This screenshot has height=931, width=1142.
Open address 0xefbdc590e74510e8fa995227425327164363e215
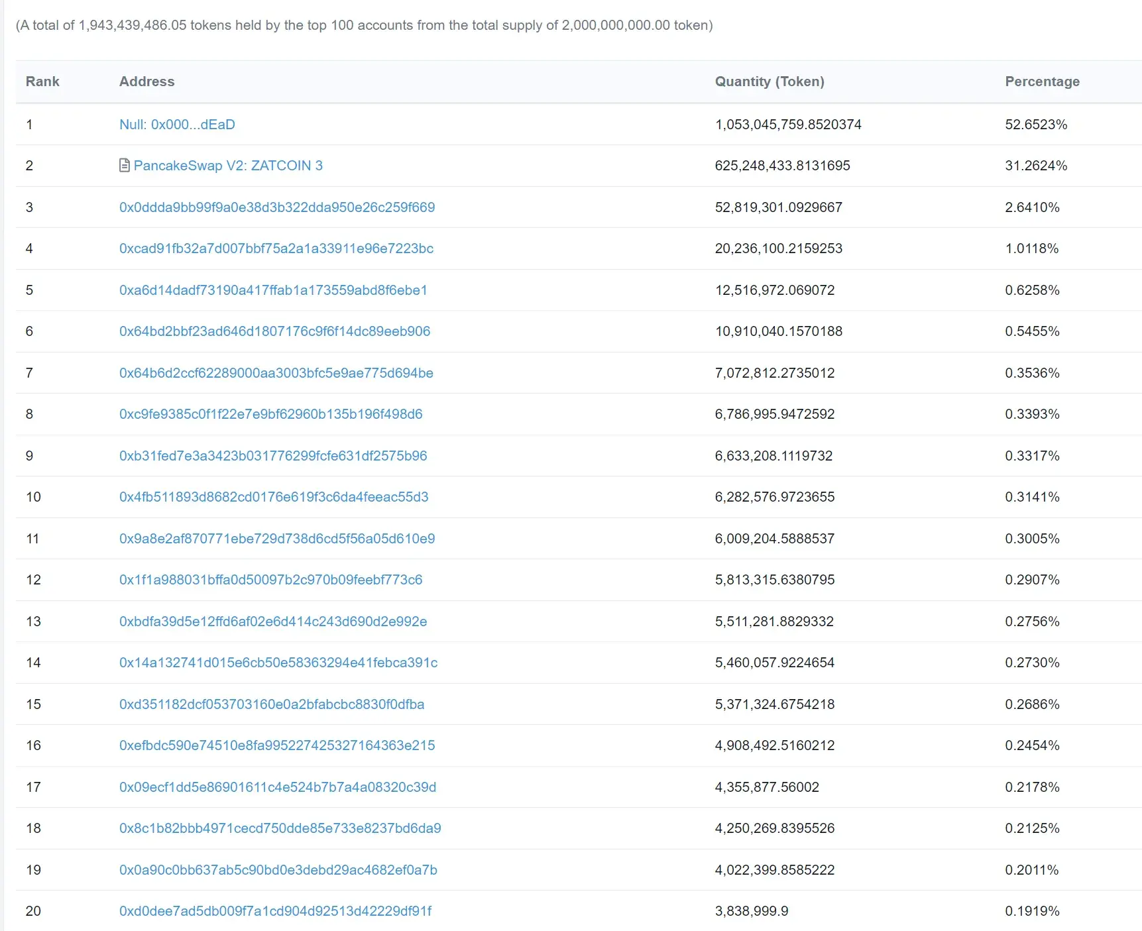(x=277, y=745)
